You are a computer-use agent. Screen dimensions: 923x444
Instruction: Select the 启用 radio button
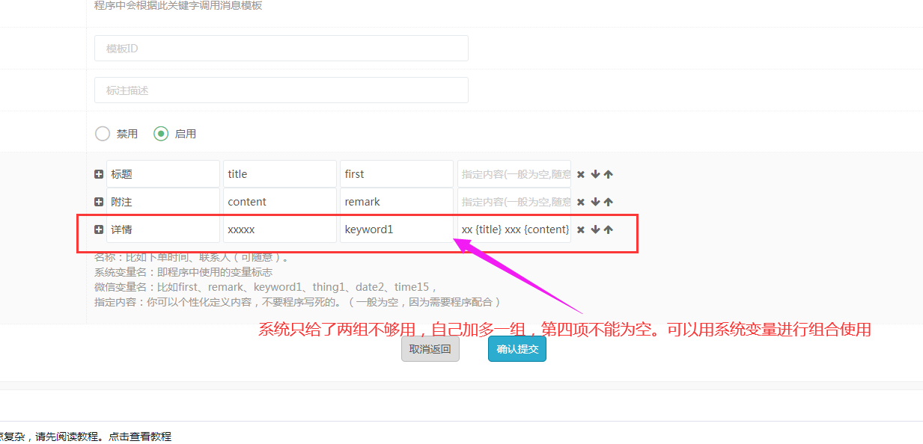coord(161,134)
